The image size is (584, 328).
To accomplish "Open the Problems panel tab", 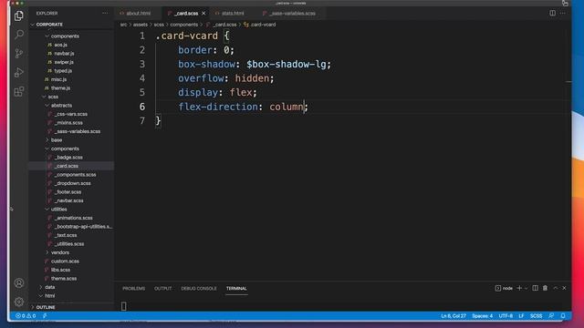I will pos(134,289).
